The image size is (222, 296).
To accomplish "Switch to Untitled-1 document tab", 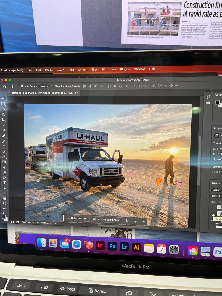I will coord(45,93).
